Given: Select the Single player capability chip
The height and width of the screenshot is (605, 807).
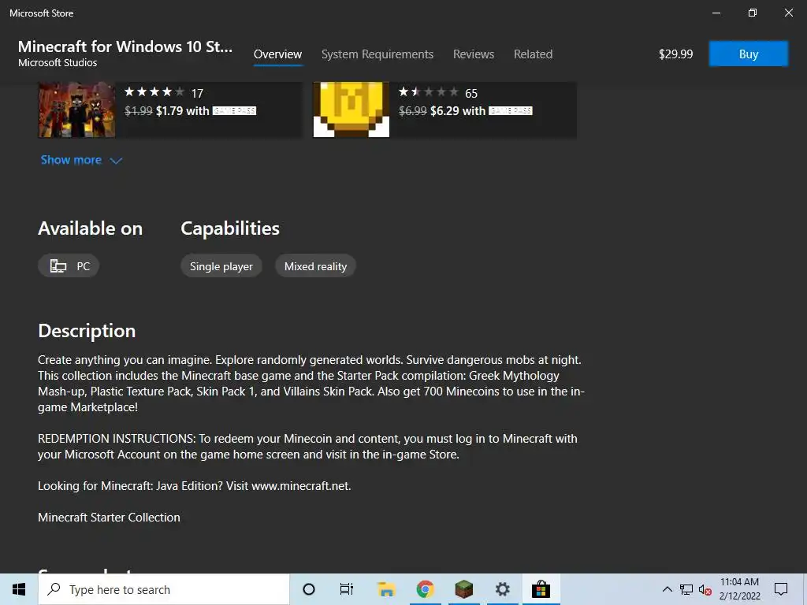Looking at the screenshot, I should (221, 266).
